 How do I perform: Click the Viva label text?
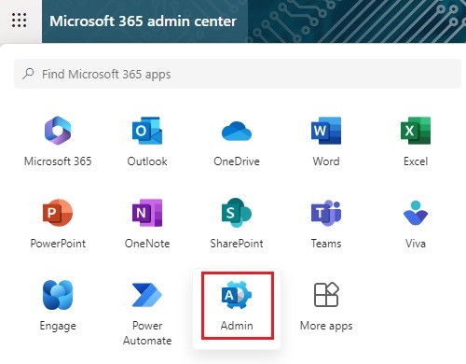tap(416, 244)
